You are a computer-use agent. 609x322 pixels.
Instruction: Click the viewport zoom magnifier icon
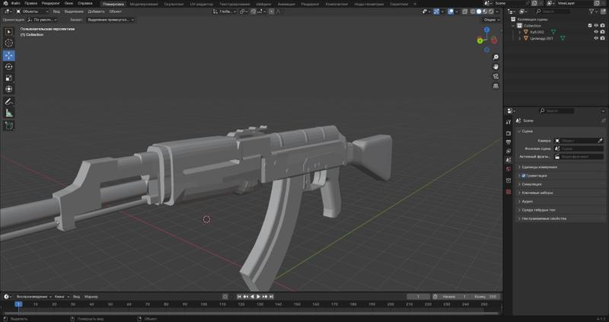click(x=496, y=58)
